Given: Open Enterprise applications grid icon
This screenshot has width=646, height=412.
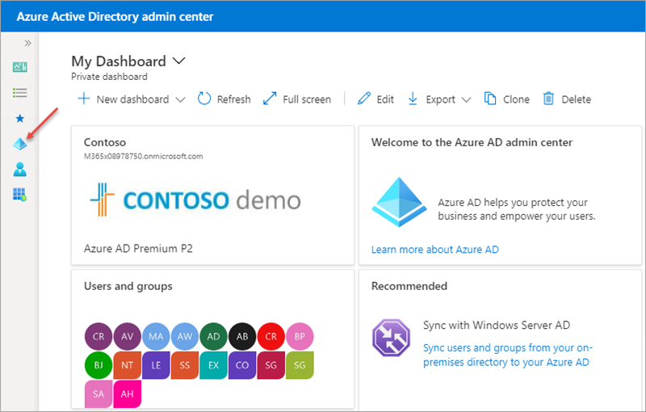Looking at the screenshot, I should pyautogui.click(x=19, y=194).
